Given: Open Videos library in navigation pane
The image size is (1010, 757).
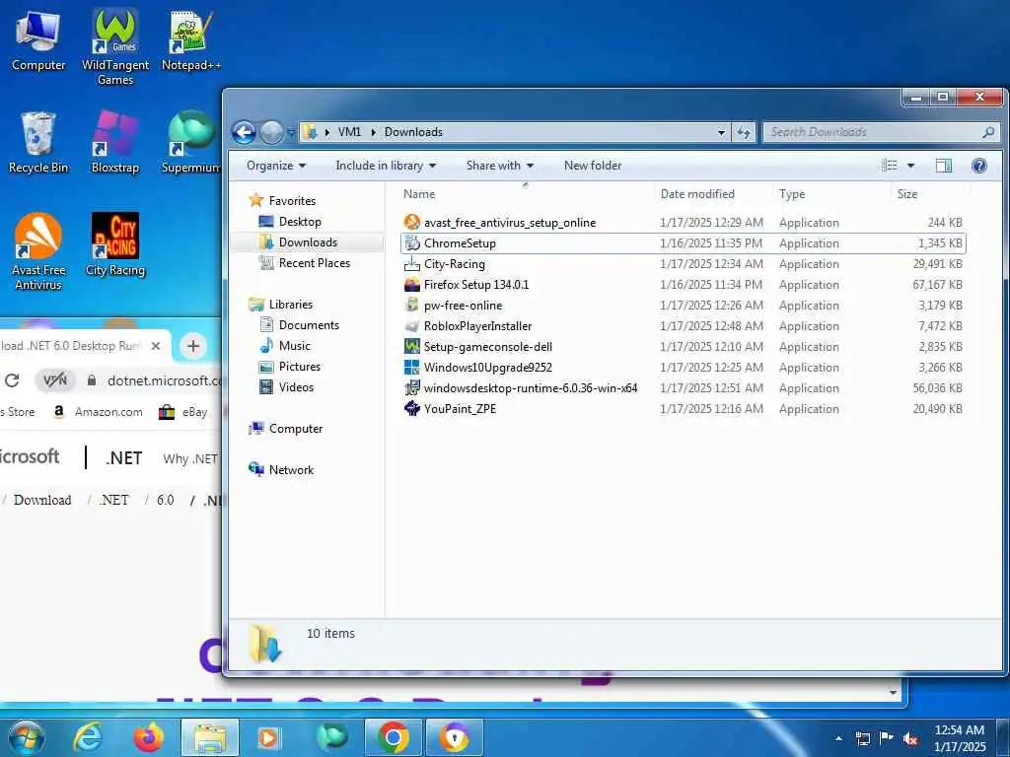Looking at the screenshot, I should [296, 386].
